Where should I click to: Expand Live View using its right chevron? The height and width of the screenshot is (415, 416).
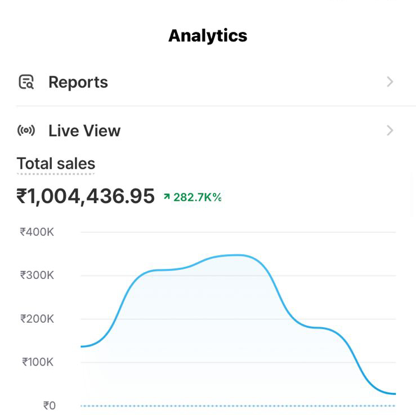[x=390, y=130]
